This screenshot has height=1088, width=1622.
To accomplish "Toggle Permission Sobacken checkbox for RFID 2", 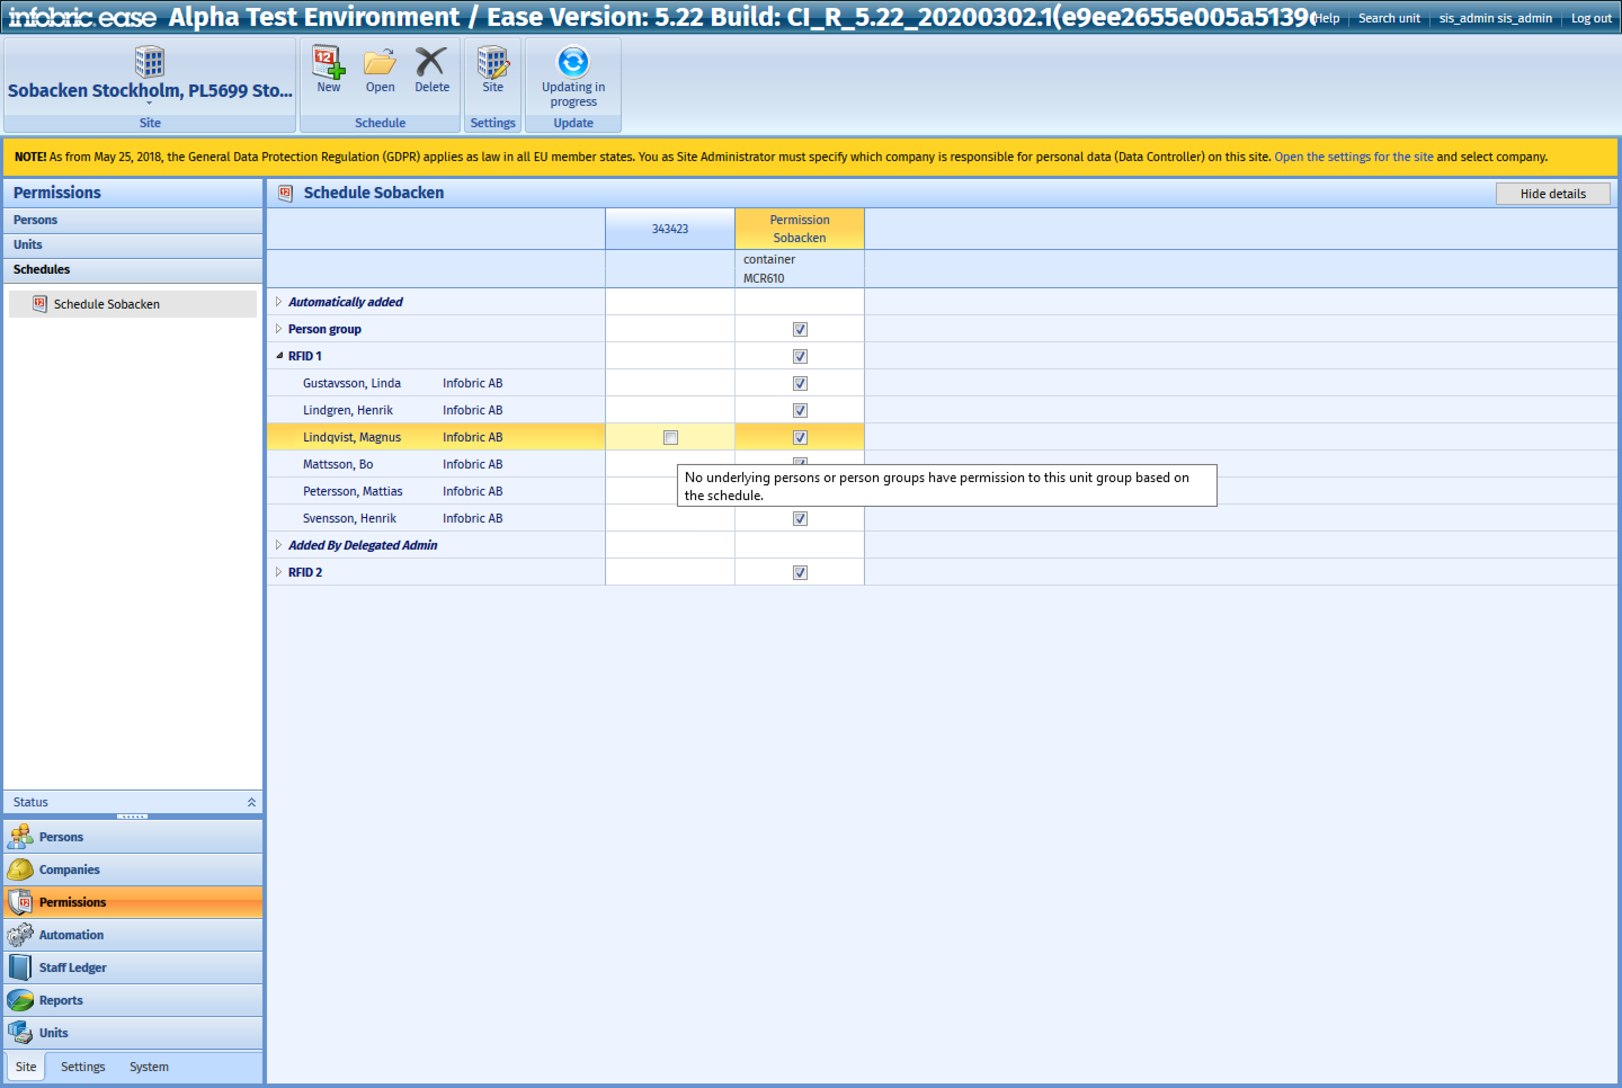I will tap(800, 573).
